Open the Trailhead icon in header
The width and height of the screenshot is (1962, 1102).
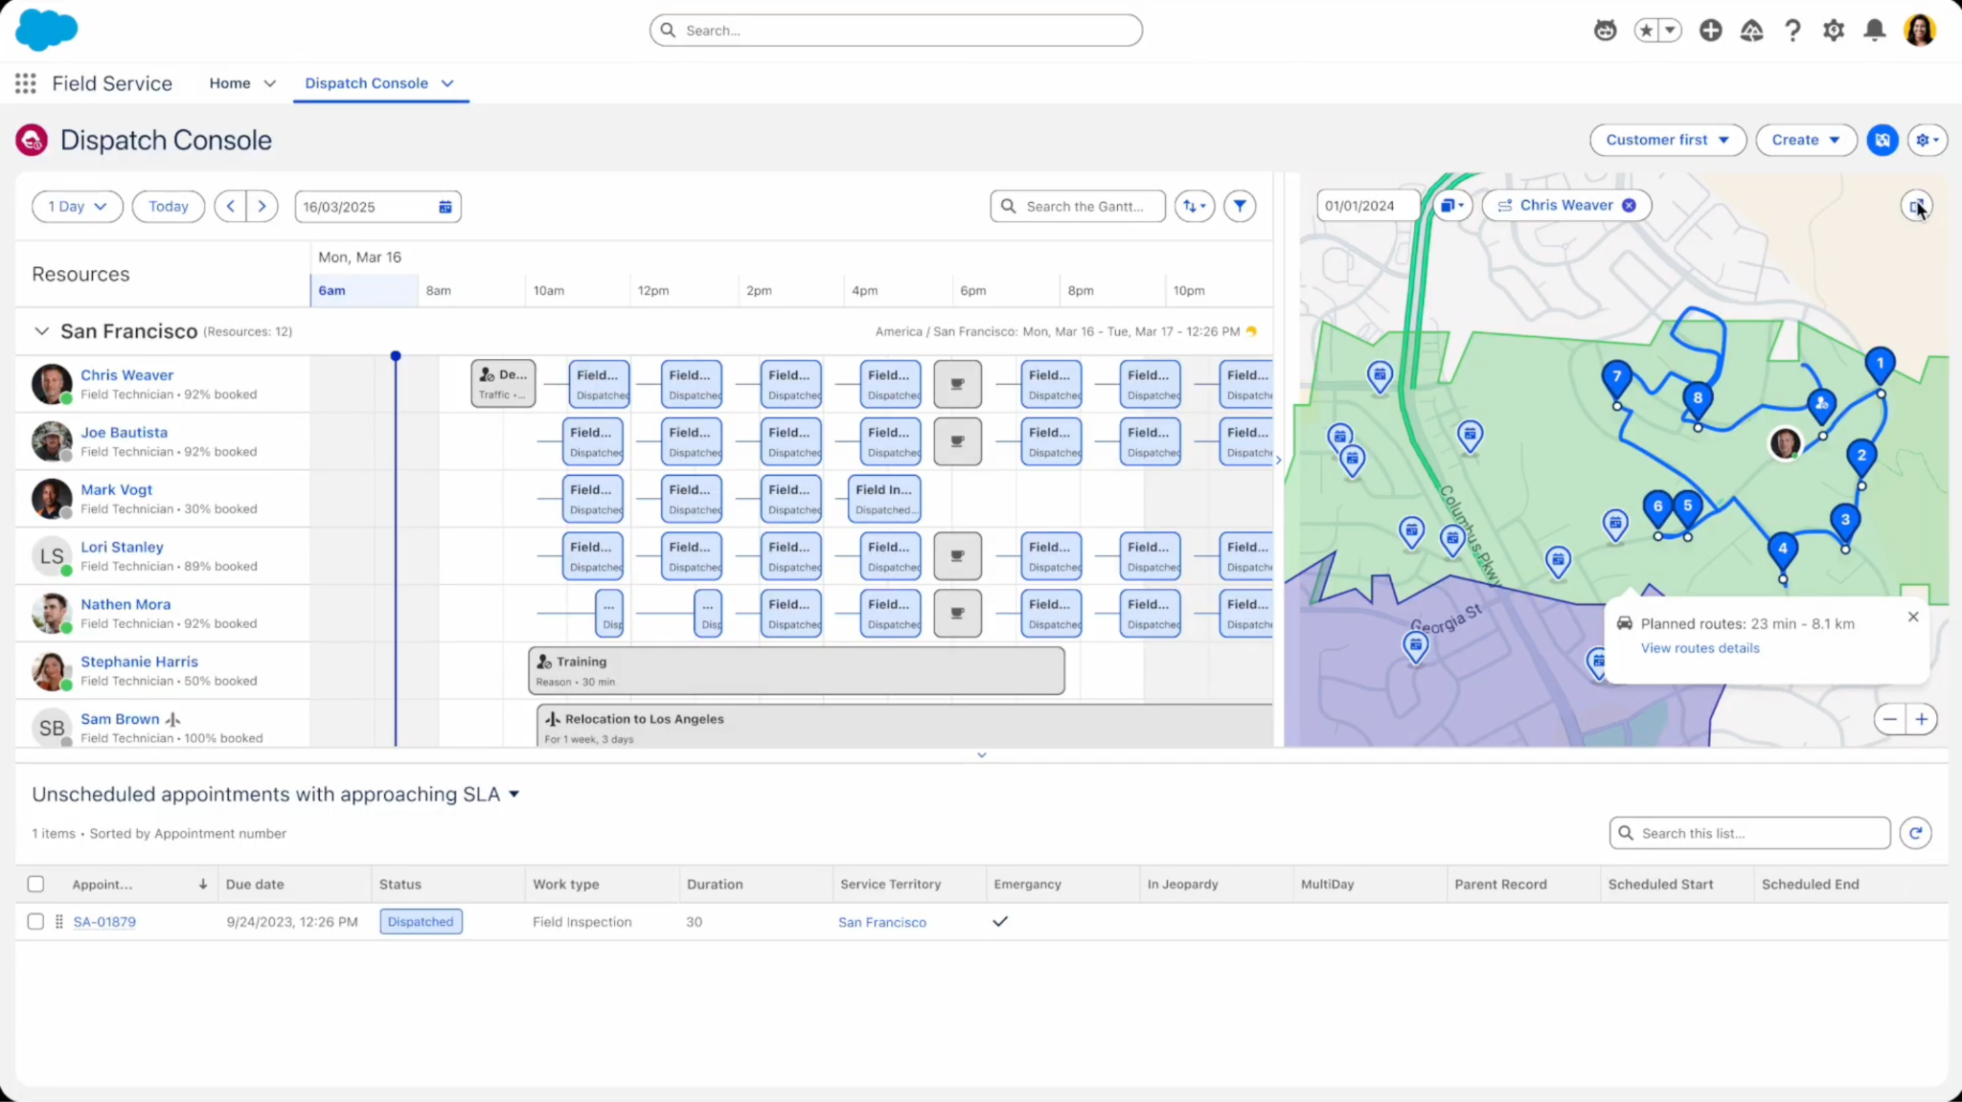click(x=1751, y=31)
